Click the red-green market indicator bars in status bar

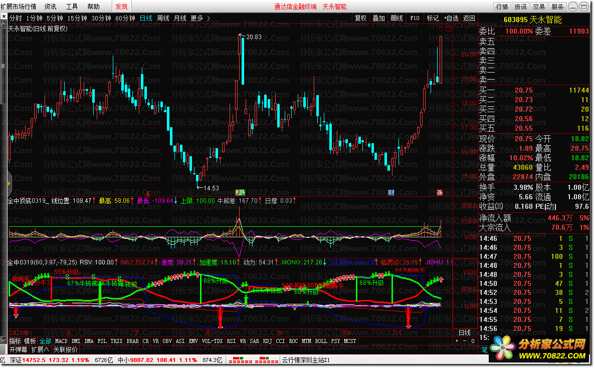[x=254, y=360]
